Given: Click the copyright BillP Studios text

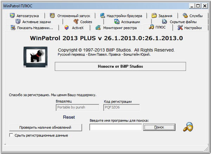Looking at the screenshot, I should pos(116,50).
